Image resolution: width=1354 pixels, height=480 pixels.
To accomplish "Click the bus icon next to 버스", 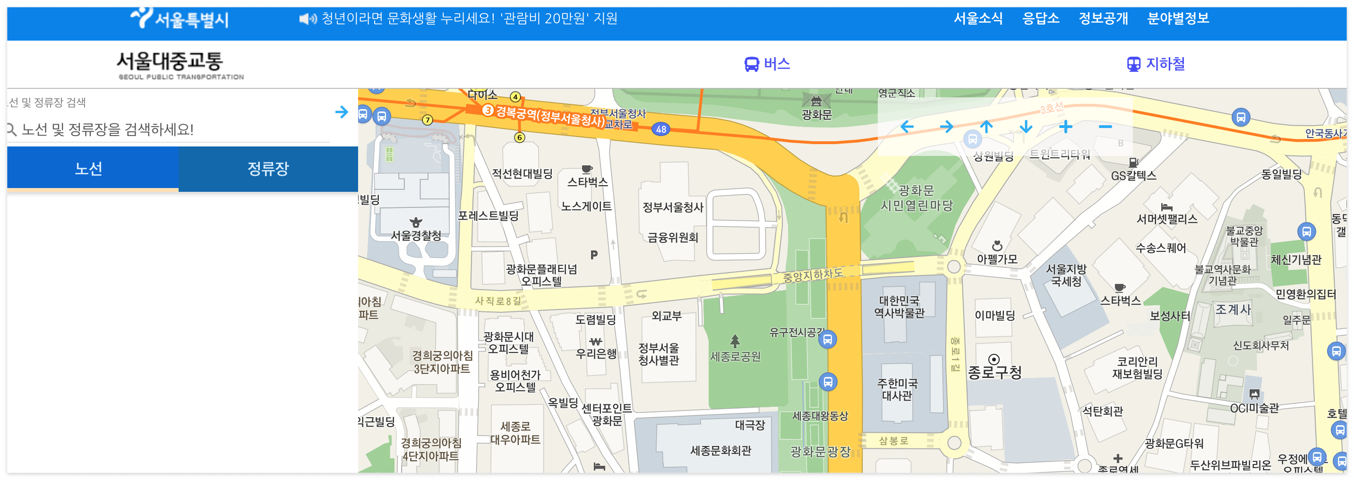I will [x=751, y=64].
